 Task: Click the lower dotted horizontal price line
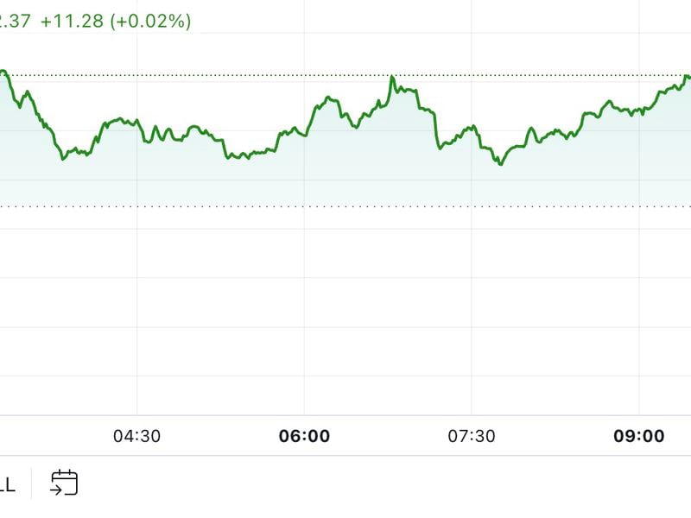(x=345, y=206)
